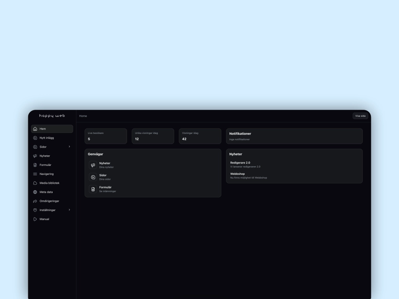This screenshot has height=299, width=399.
Task: Open the Nyheter shortcut under Genvägar
Action: [104, 165]
